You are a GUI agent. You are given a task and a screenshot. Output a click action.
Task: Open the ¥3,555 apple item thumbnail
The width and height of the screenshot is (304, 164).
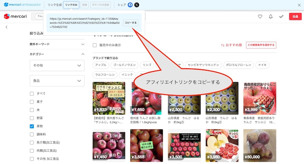(147, 145)
